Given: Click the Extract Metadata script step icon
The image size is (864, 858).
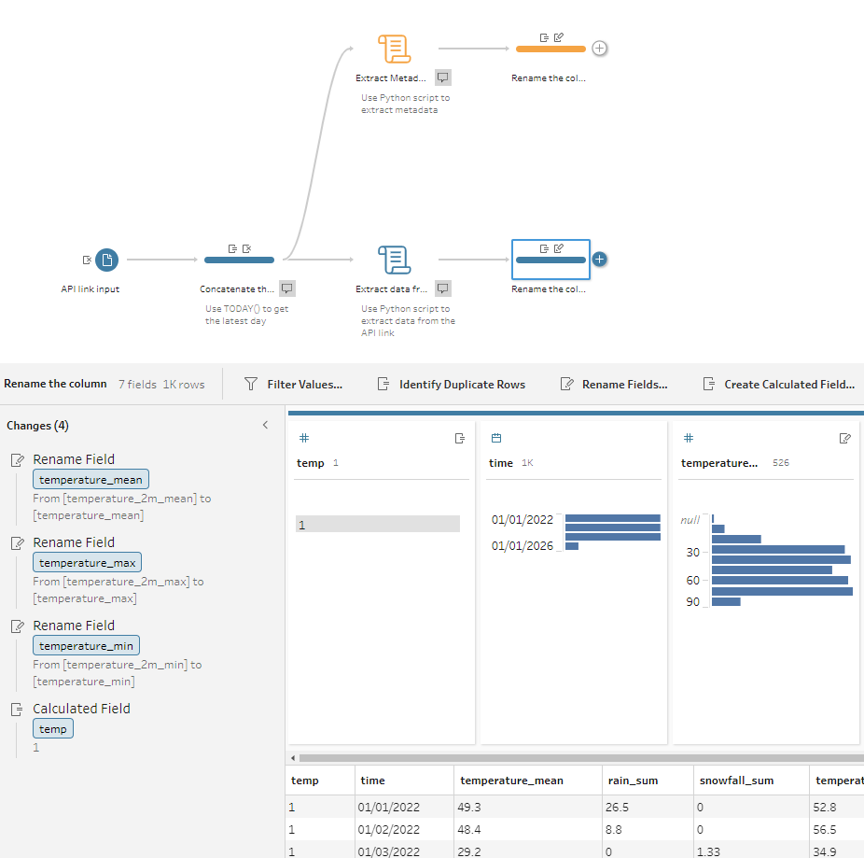Looking at the screenshot, I should [394, 49].
